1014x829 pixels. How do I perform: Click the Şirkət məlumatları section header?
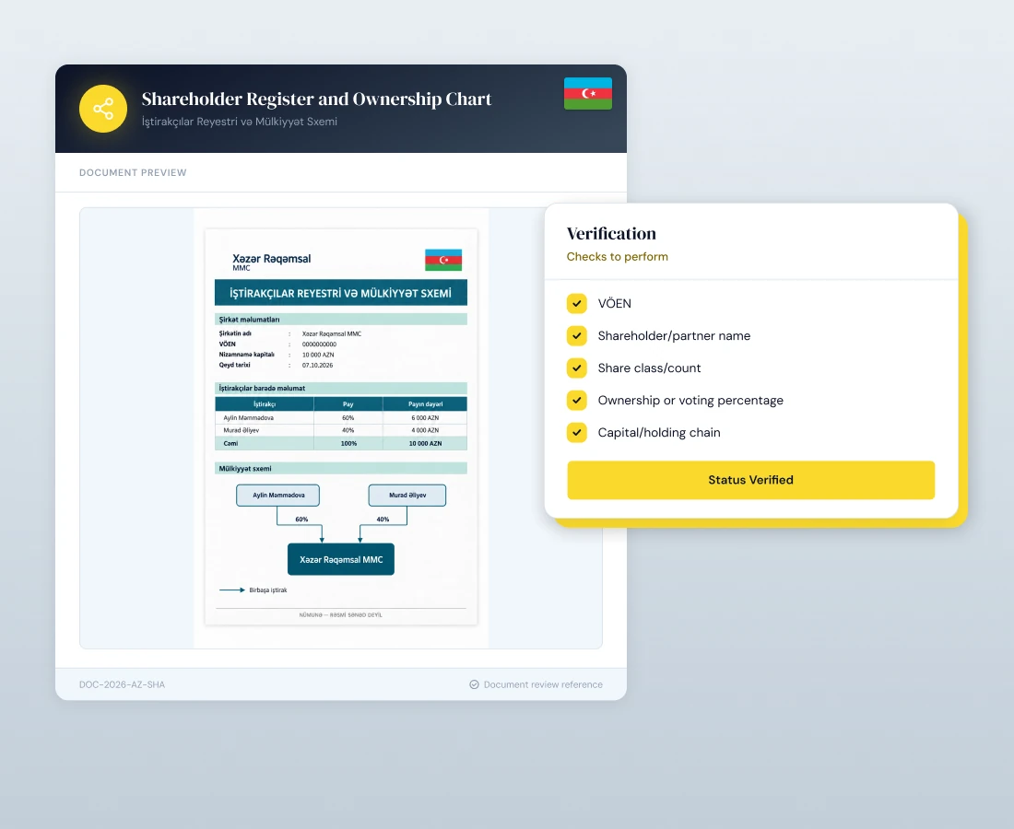(341, 320)
